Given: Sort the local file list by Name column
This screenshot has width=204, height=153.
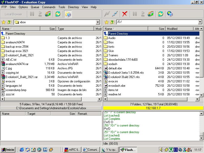Looking at the screenshot, I should (x=20, y=29).
